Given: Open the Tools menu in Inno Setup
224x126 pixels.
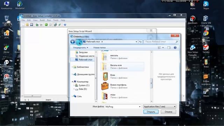Looking at the screenshot, I should coord(56,20).
